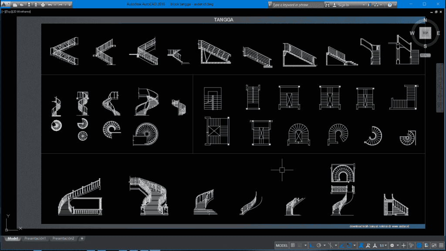The width and height of the screenshot is (446, 251).
Task: Click the Top view control label
Action: click(x=9, y=12)
